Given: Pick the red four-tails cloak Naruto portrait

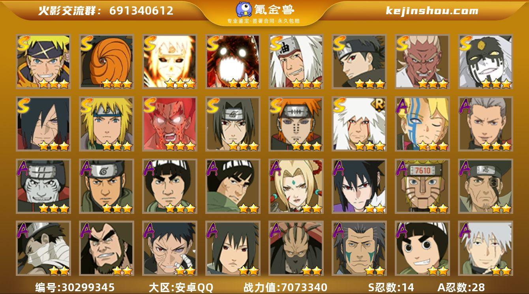Looking at the screenshot, I should pos(233,61).
